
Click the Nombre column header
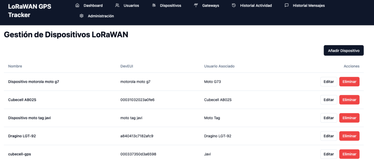click(x=15, y=66)
